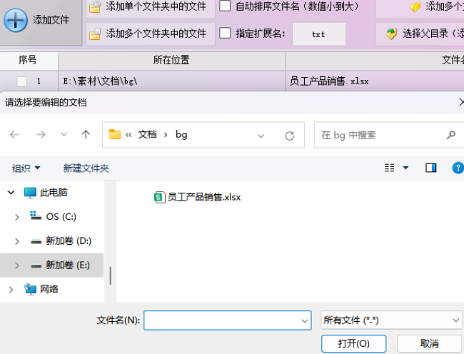Screen dimensions: 464x354
Task: Enable the specify extension checkbox (指定扩展名)
Action: pos(225,33)
